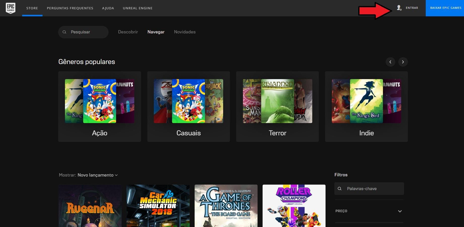This screenshot has width=464, height=227.
Task: Click the magnifier icon in Pesquisar box
Action: (x=64, y=32)
